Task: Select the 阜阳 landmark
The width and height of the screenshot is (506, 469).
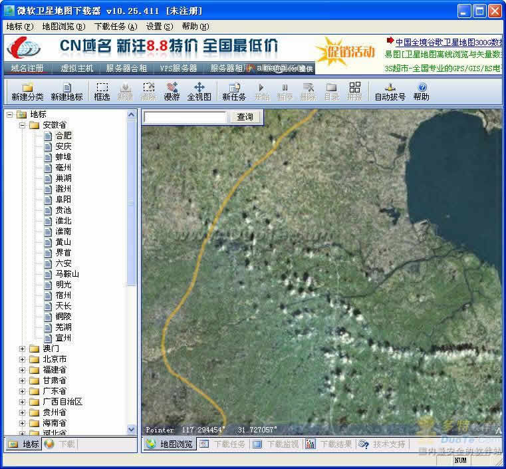Action: pyautogui.click(x=63, y=200)
